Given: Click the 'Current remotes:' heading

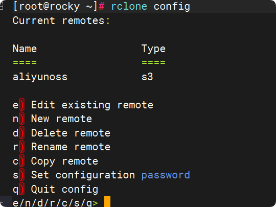Looking at the screenshot, I should (61, 20).
